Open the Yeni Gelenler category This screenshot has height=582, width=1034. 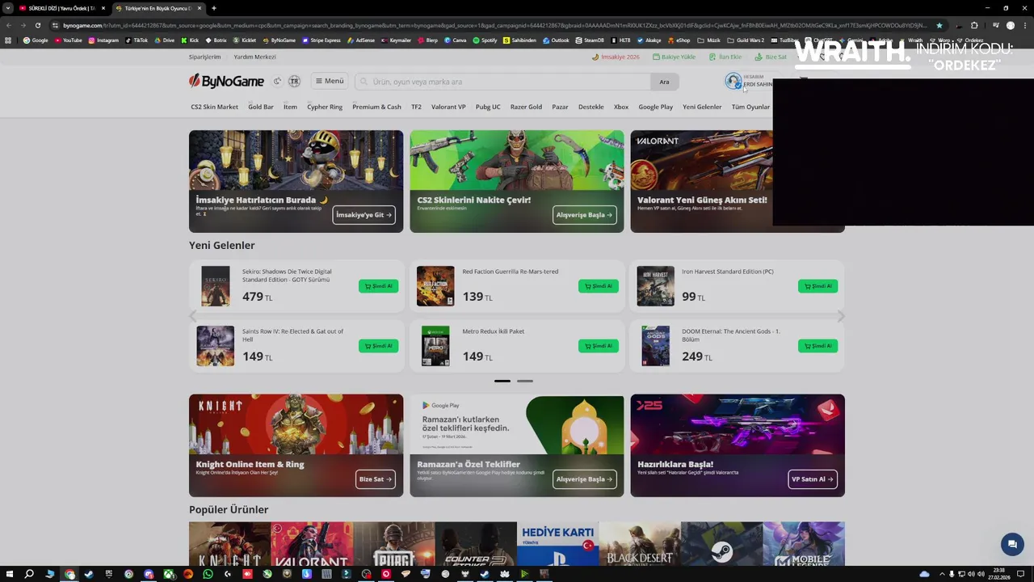click(702, 107)
